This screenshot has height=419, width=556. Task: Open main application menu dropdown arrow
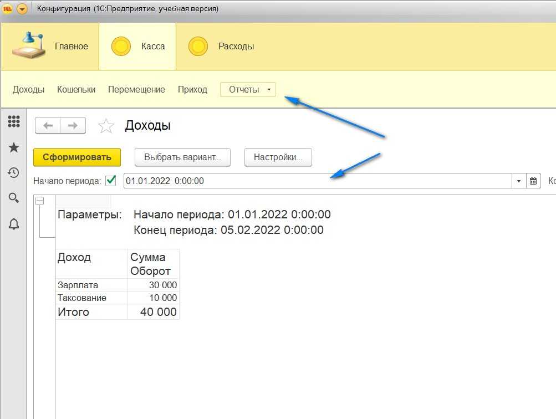click(x=22, y=9)
